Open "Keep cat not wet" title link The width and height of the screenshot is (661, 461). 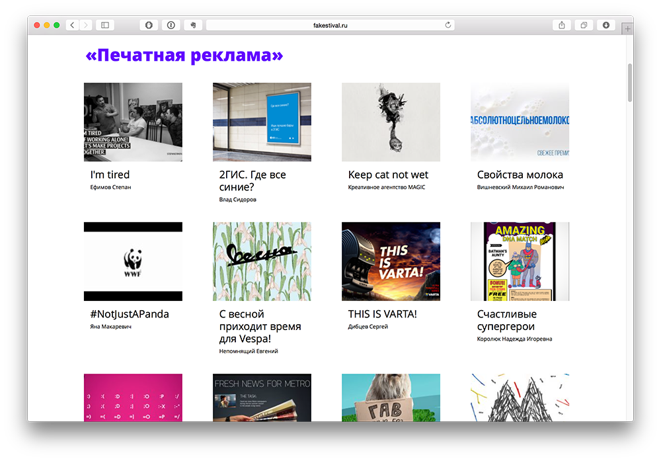388,175
